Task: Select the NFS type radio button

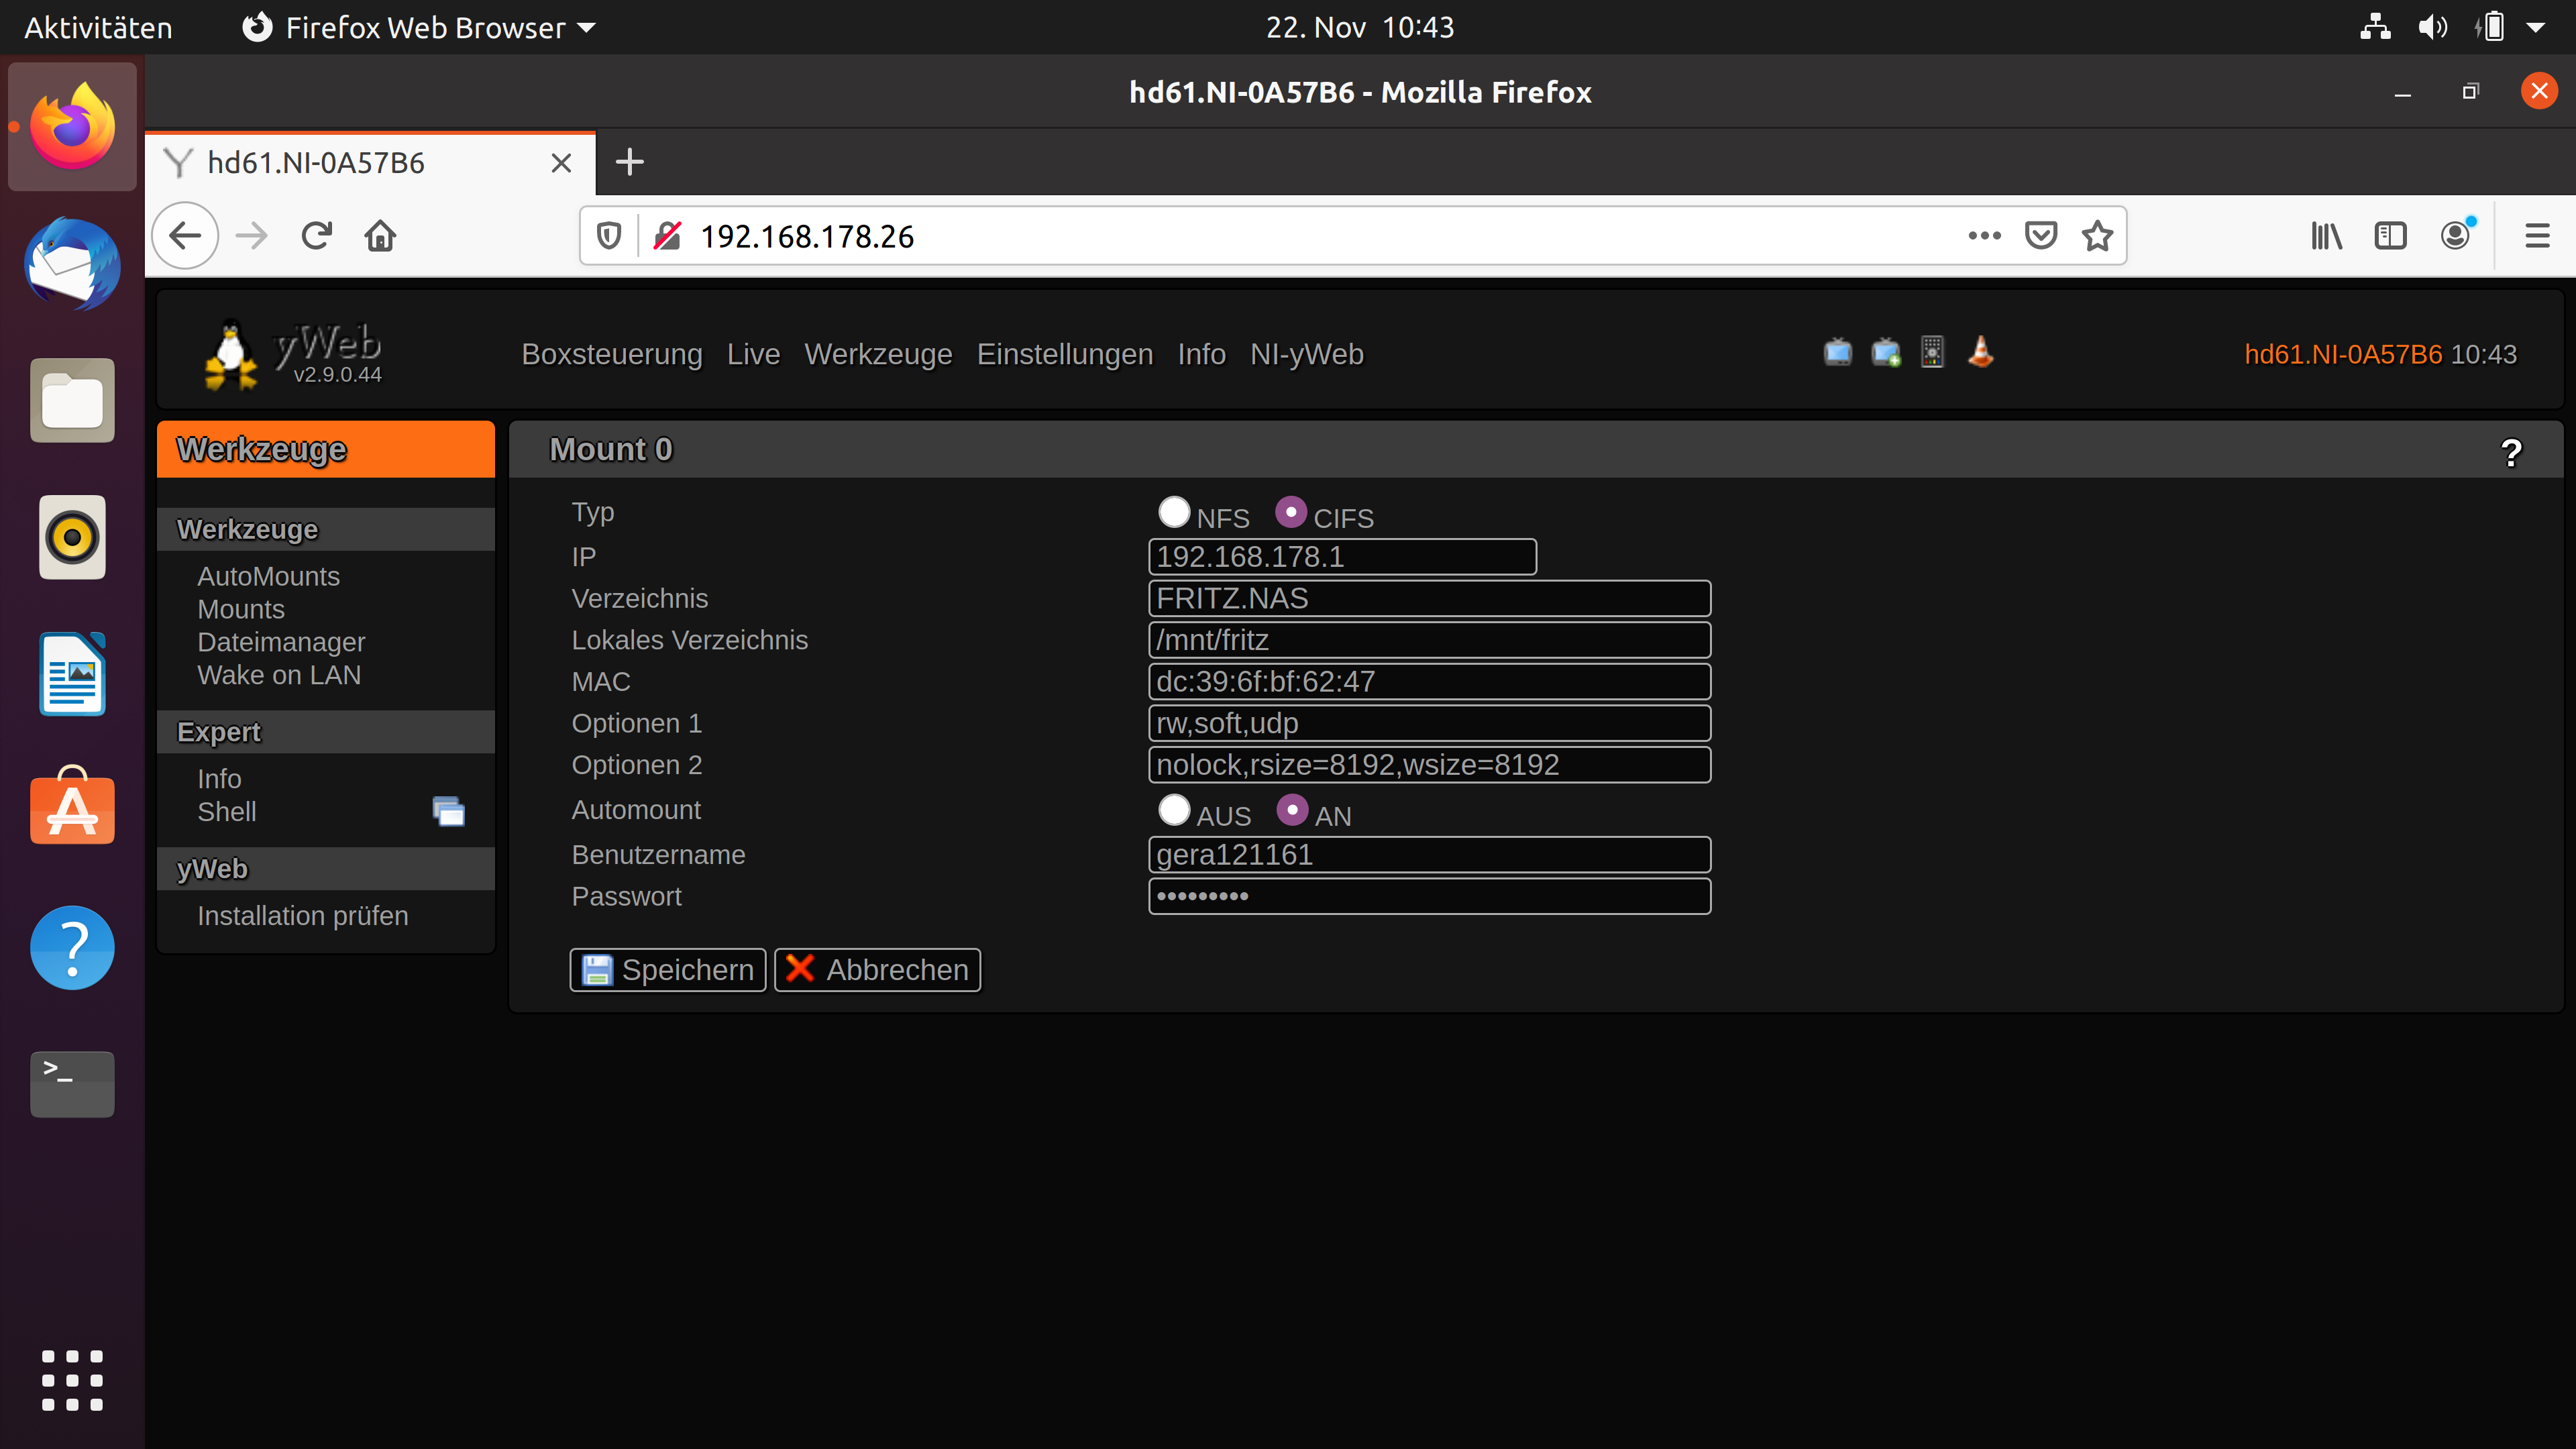Action: (x=1174, y=512)
